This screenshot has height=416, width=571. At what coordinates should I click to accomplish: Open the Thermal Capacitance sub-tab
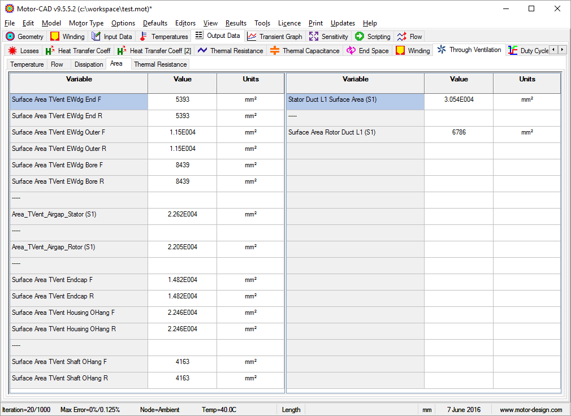click(305, 51)
